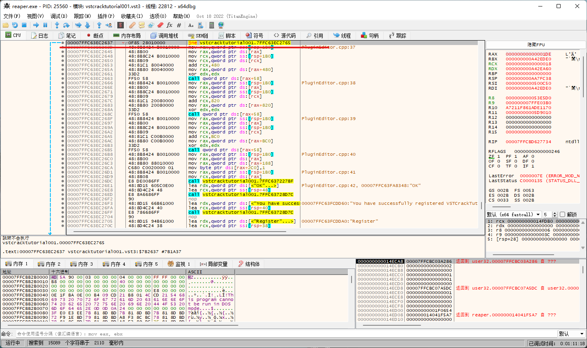Click the 隐藏FPU button above registers

pos(536,45)
